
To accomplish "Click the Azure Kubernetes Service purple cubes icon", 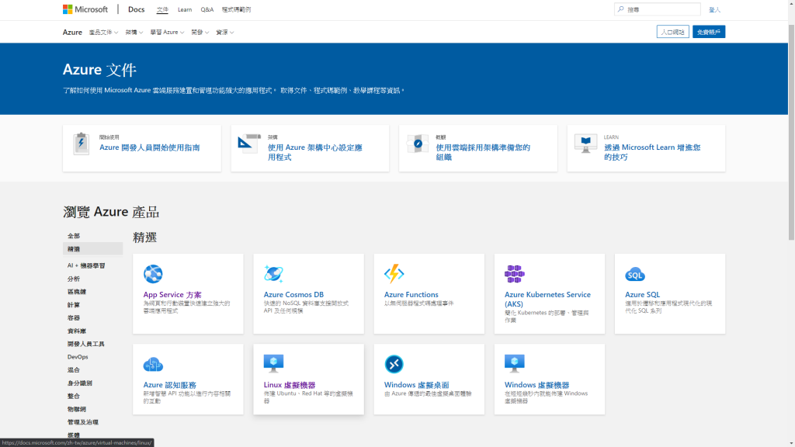I will pyautogui.click(x=514, y=274).
